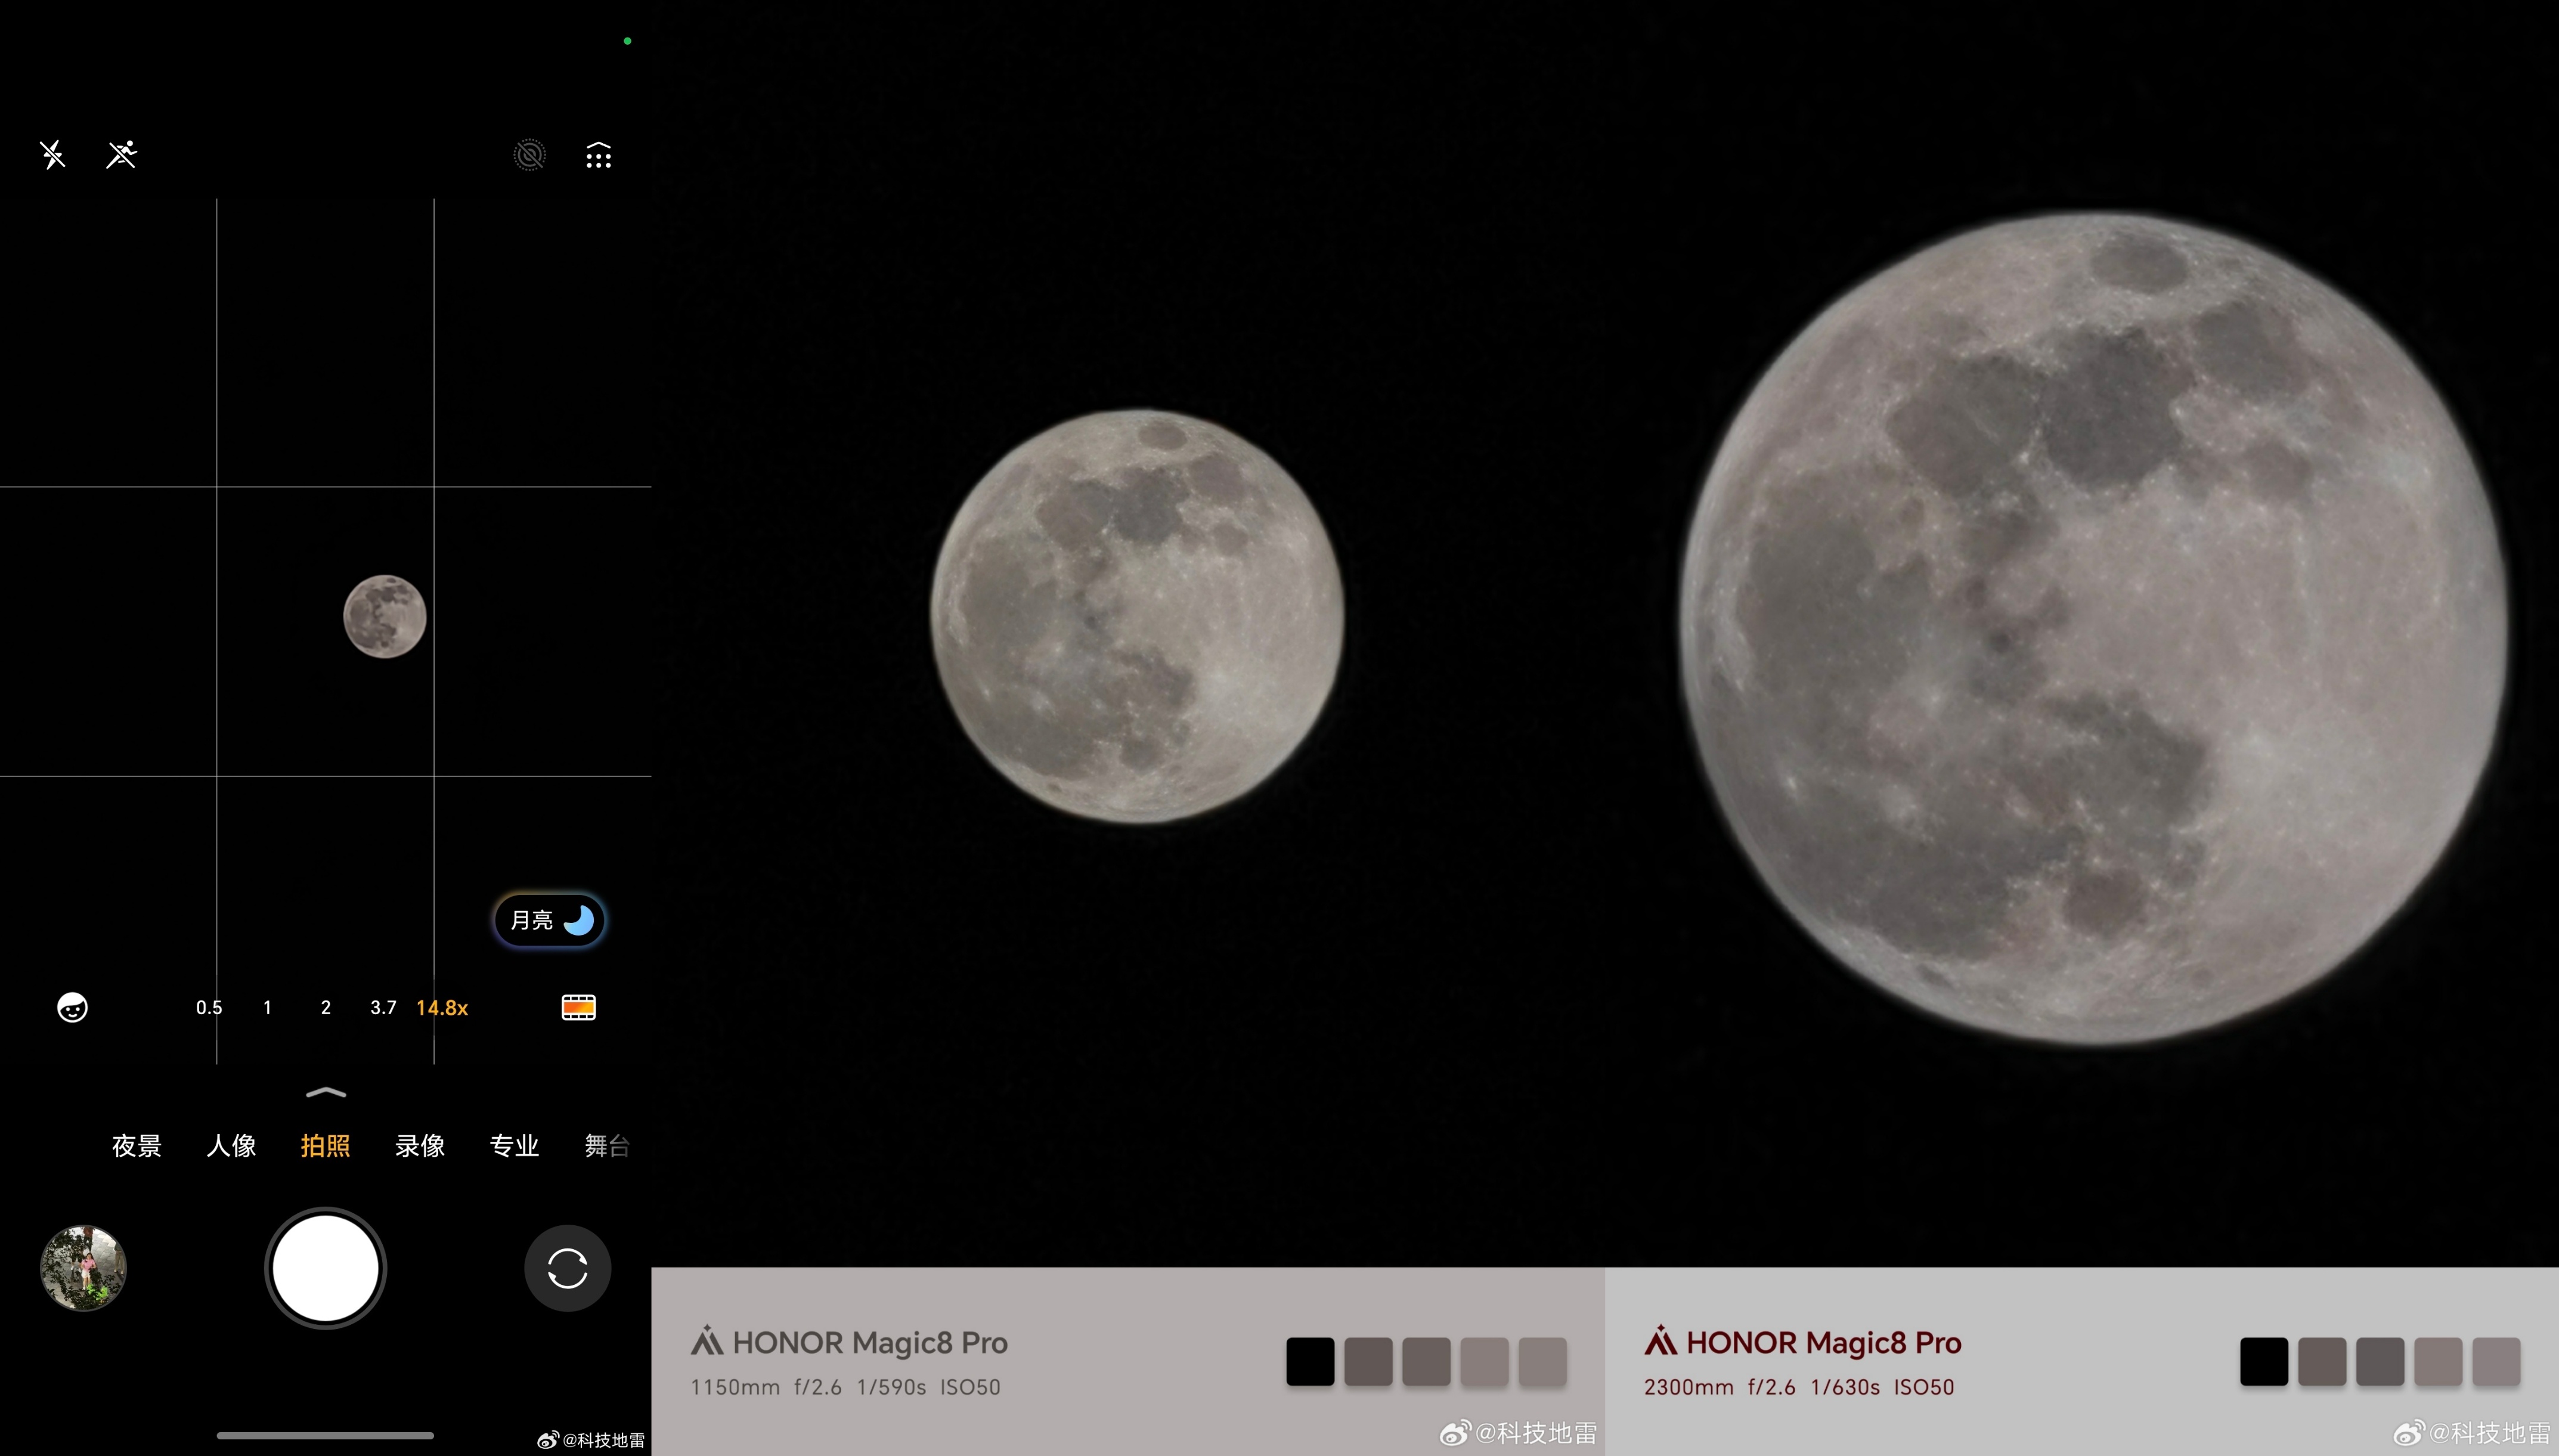Select 3.7 zoom level

tap(383, 1007)
